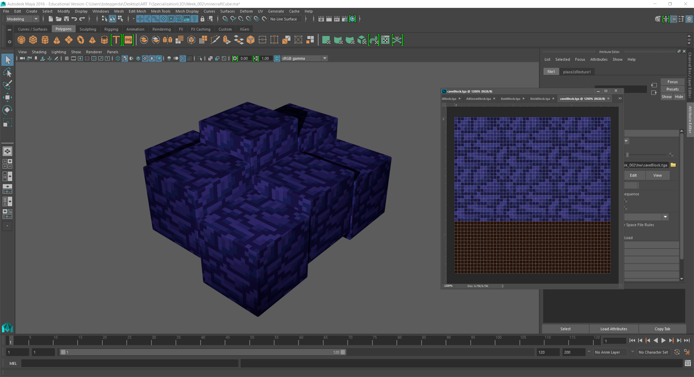Create a polygon pipe from the shelf
Viewport: 694px width, 377px height.
click(x=104, y=40)
